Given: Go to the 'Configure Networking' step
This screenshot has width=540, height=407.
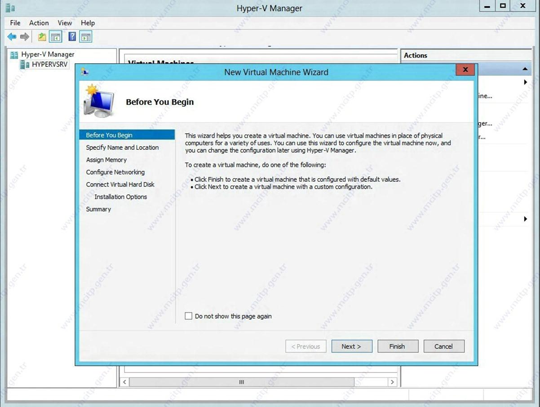Looking at the screenshot, I should point(115,172).
